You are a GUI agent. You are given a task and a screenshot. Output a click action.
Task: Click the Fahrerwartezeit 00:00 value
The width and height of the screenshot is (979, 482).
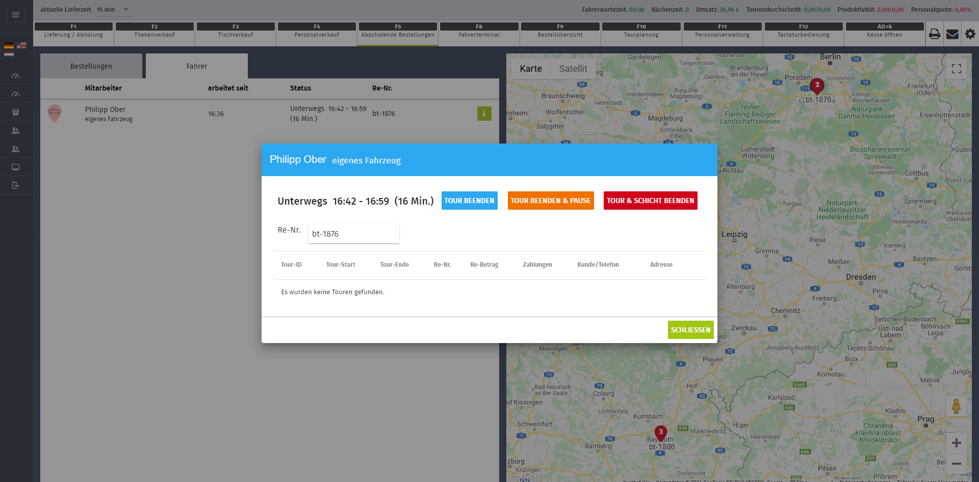coord(636,10)
